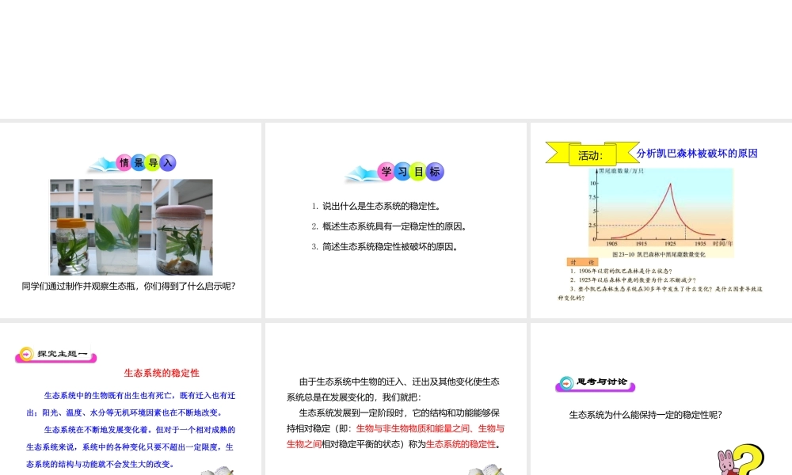
Task: Select objective 3 简述生态系统稳定性被破坏的原因
Action: (385, 247)
